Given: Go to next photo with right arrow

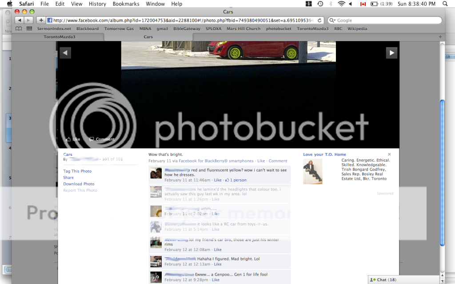Looking at the screenshot, I should pos(391,53).
